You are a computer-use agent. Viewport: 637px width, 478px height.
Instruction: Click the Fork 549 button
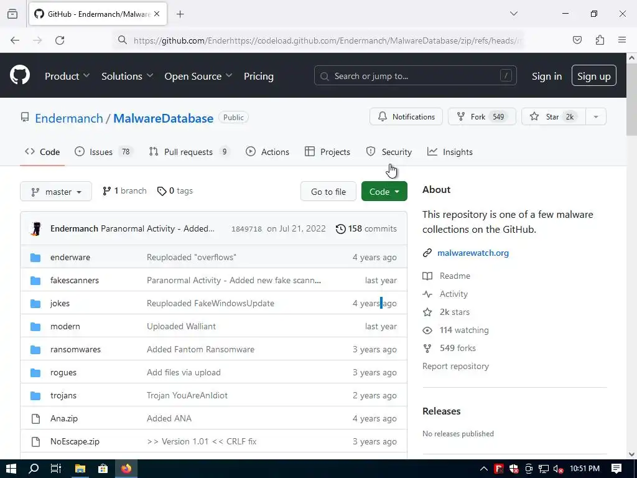(x=482, y=116)
